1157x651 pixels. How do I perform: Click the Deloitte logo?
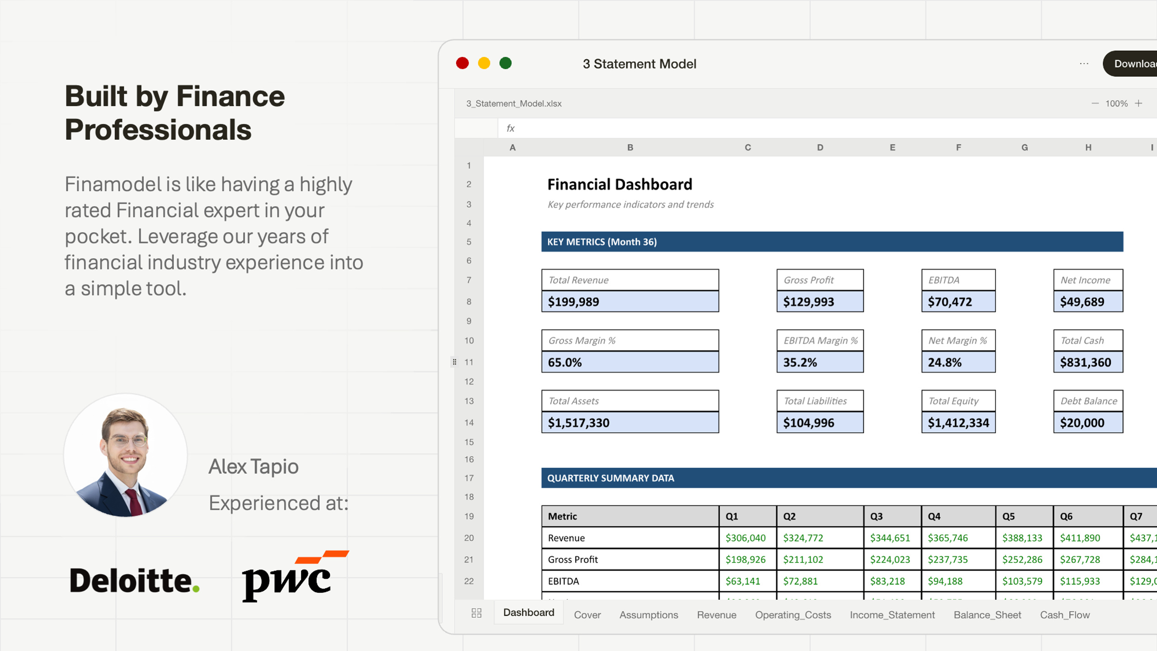135,580
